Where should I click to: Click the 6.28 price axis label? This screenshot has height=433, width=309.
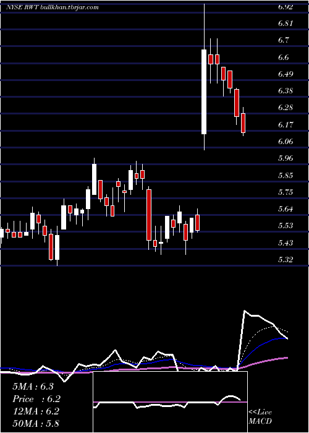pos(286,108)
